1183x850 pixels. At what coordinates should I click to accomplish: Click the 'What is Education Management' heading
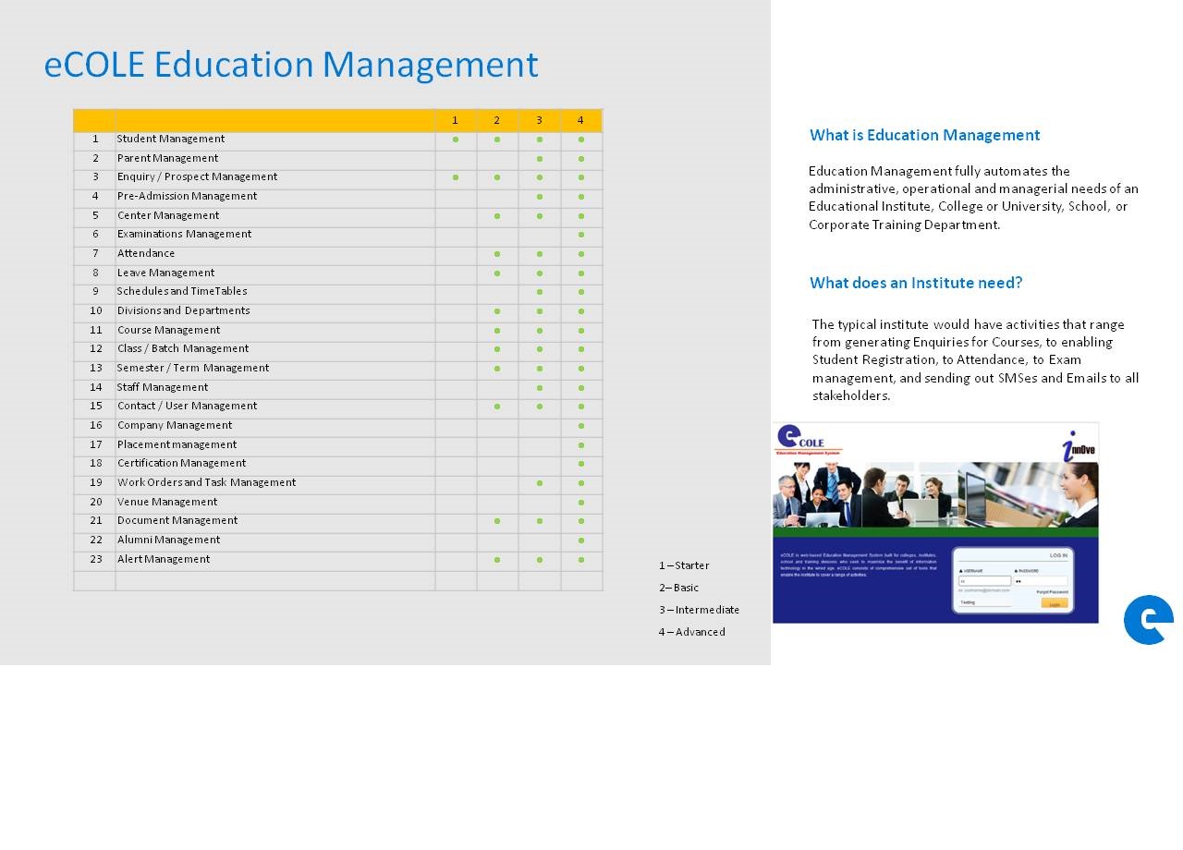click(x=924, y=135)
